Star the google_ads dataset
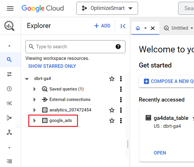The width and height of the screenshot is (194, 167). [x=112, y=120]
